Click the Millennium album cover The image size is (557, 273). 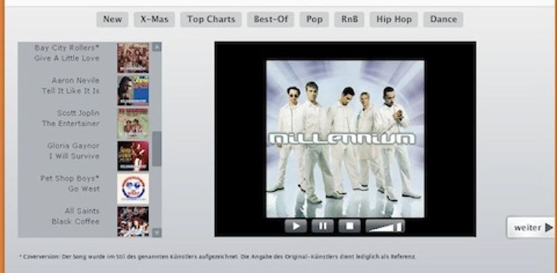(x=345, y=139)
